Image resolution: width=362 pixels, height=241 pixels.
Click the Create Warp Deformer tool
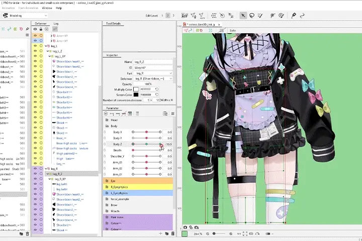coord(214,16)
